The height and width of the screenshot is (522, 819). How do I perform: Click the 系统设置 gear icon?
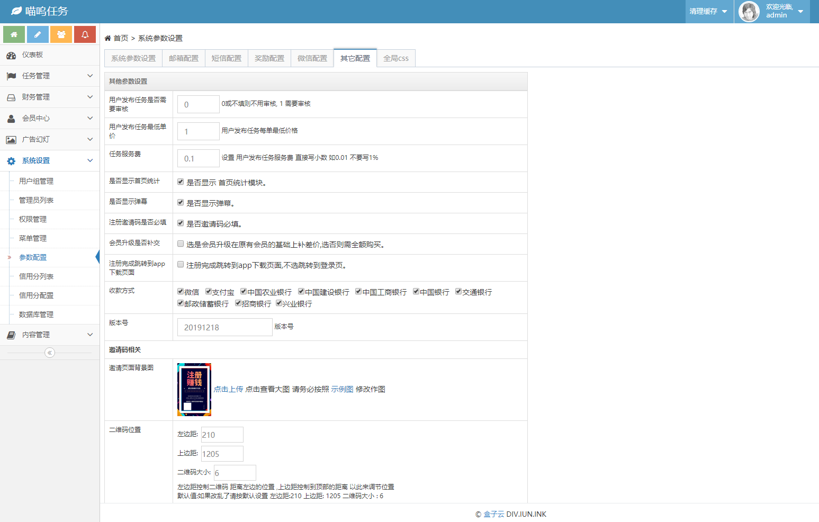11,161
